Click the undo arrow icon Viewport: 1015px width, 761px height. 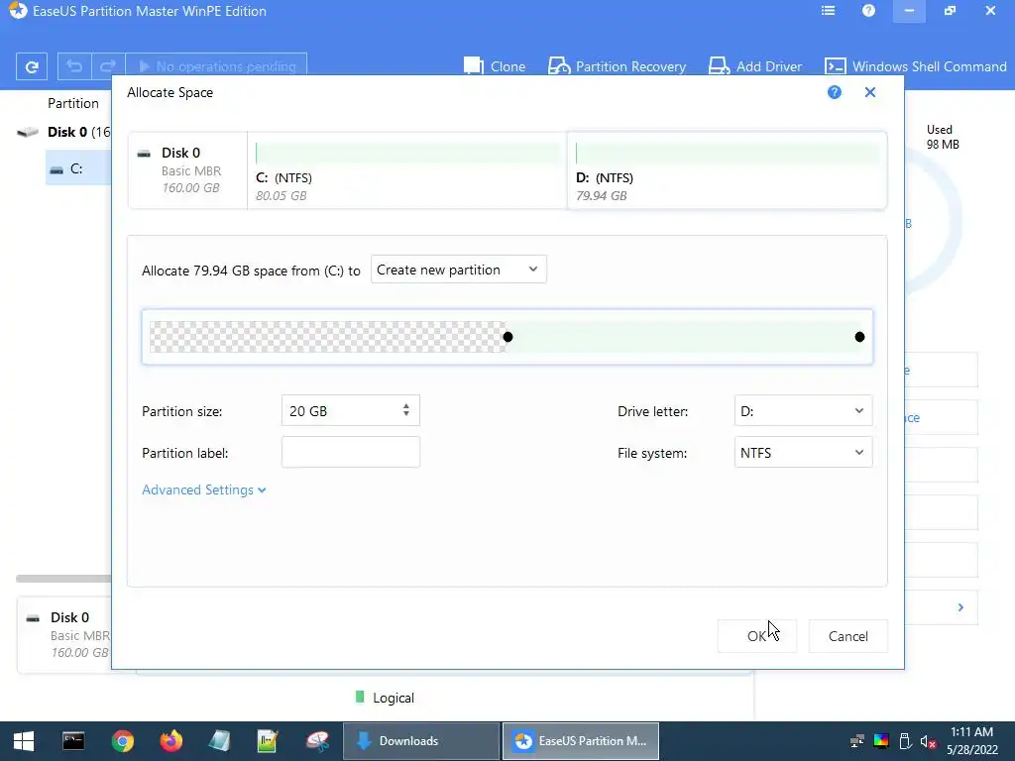(x=74, y=66)
